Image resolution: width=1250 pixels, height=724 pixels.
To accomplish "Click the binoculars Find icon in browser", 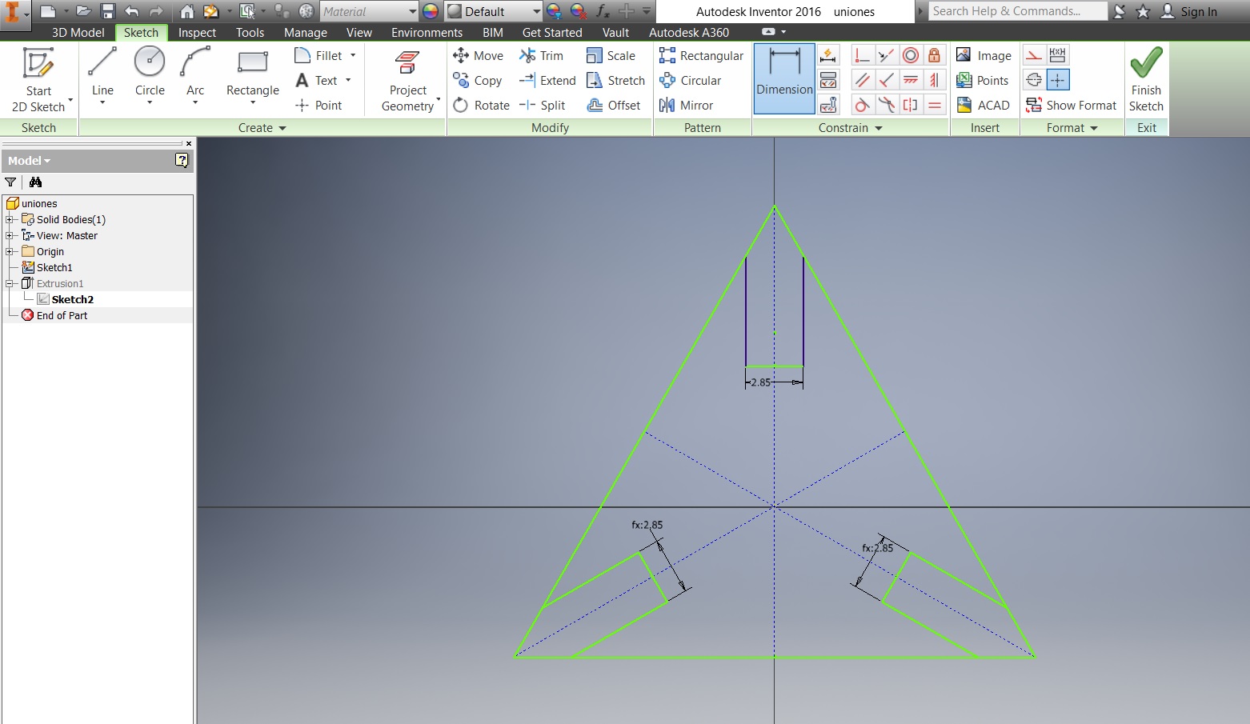I will [35, 182].
